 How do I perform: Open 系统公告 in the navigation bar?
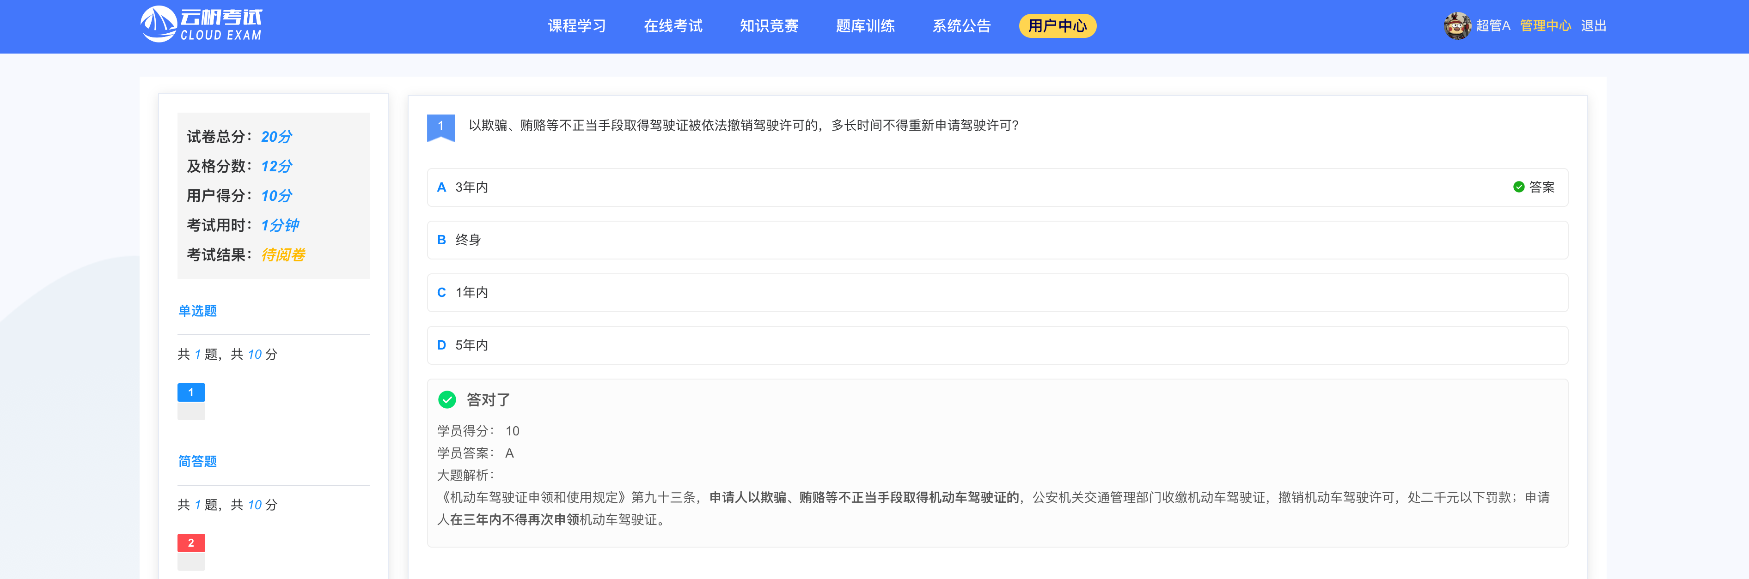961,26
